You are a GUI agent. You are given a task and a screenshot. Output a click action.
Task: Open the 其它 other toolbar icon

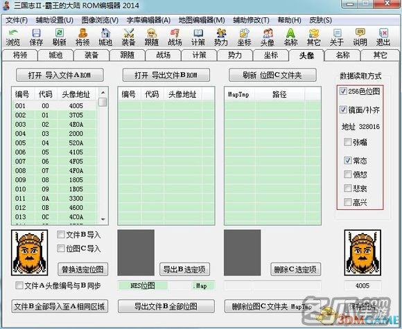(314, 37)
